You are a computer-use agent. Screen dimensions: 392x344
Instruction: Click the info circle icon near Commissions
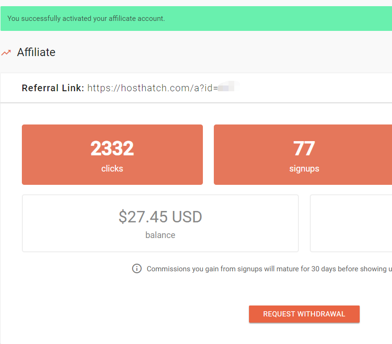pos(137,269)
